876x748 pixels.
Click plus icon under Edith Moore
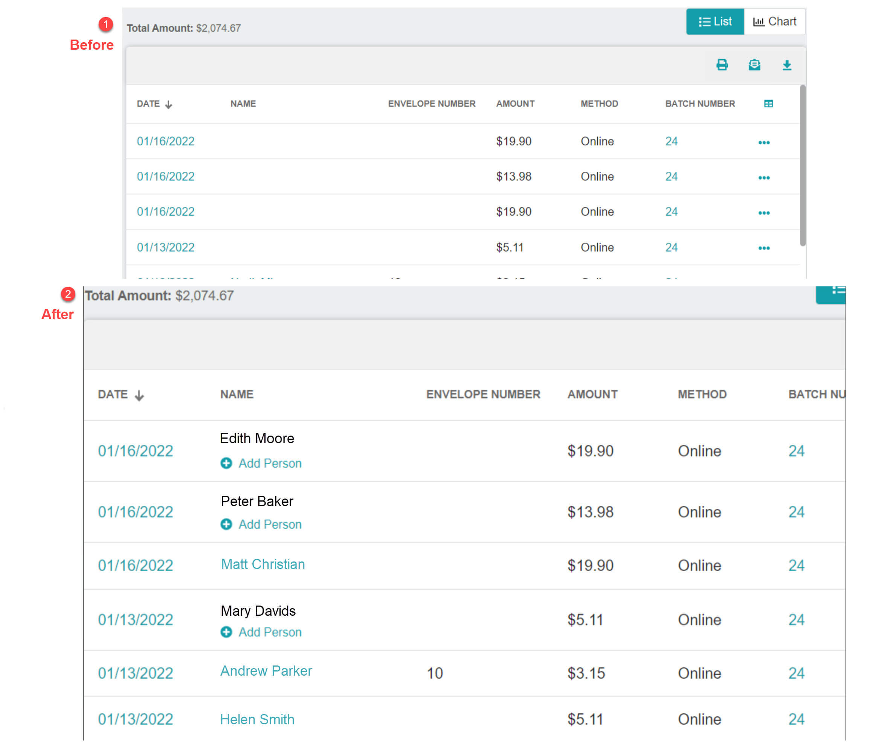pyautogui.click(x=226, y=463)
